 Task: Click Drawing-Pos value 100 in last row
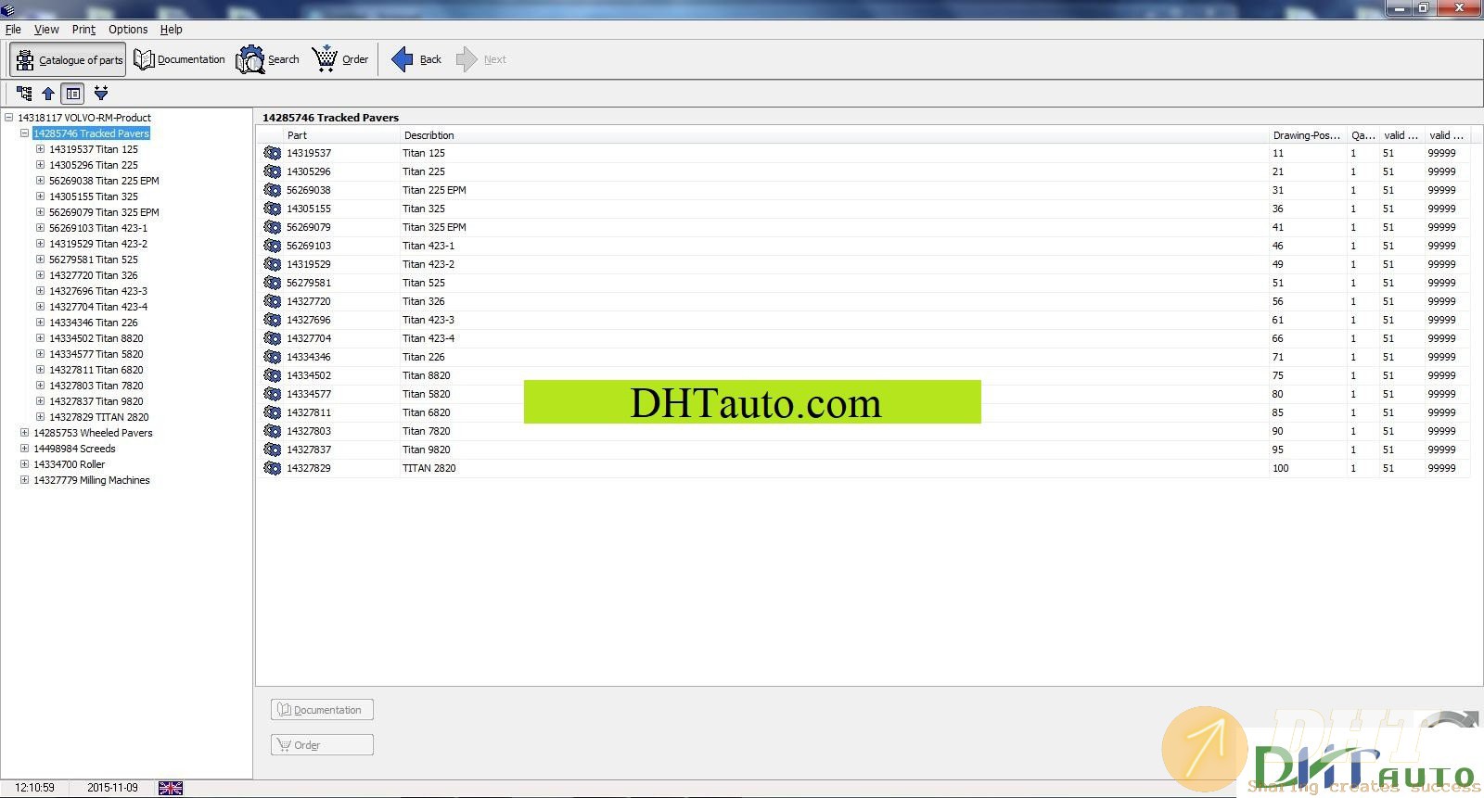pos(1281,468)
